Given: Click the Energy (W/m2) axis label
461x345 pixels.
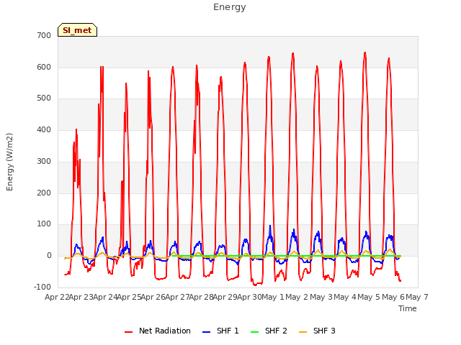Looking at the screenshot, I should pyautogui.click(x=9, y=162).
